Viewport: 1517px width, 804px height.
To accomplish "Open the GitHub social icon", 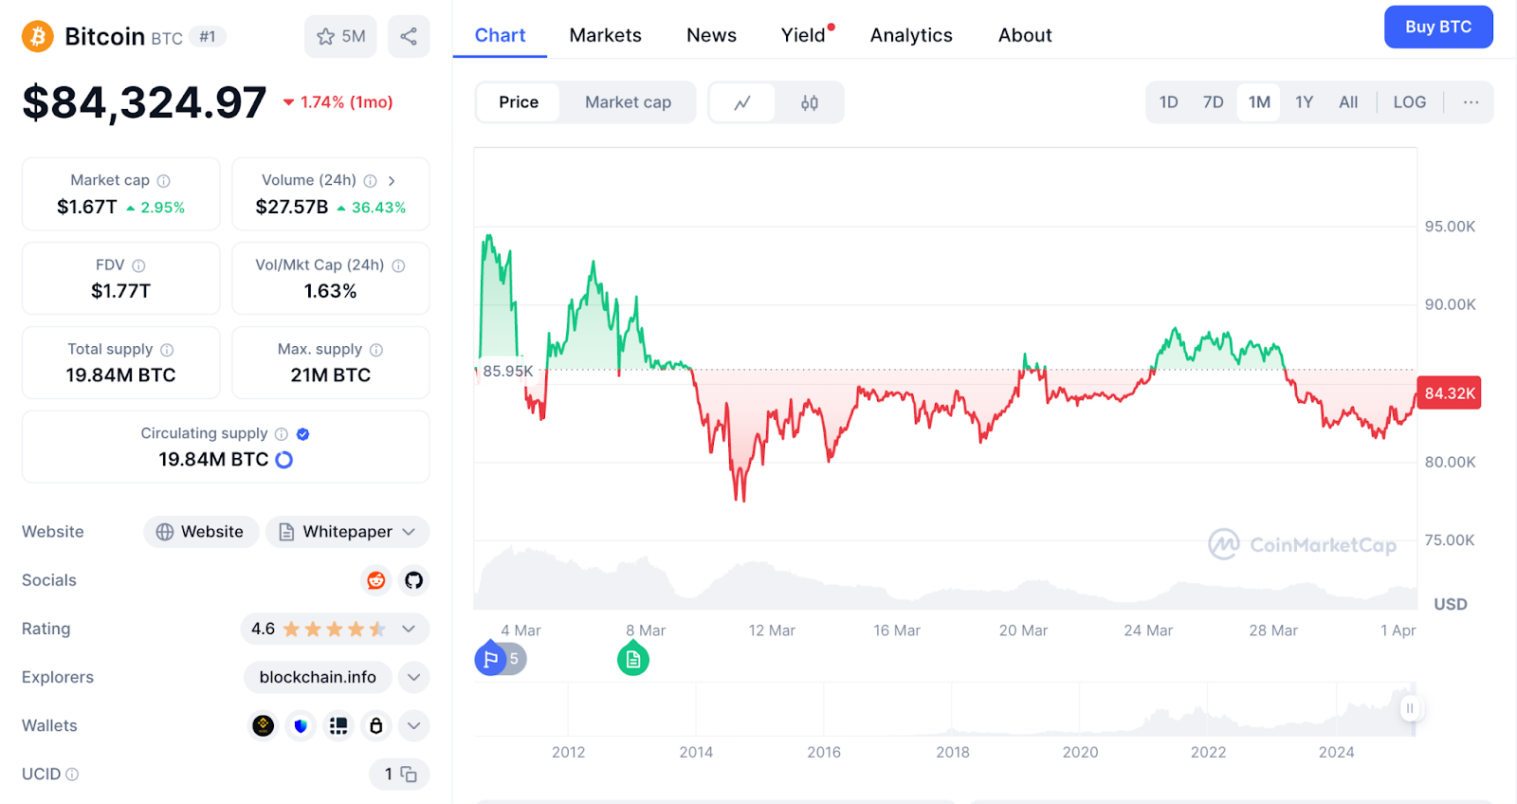I will (413, 580).
